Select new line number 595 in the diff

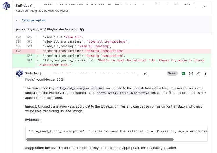click(30, 56)
